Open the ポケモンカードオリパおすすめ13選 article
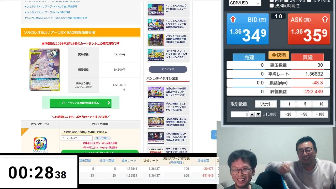 point(168,150)
